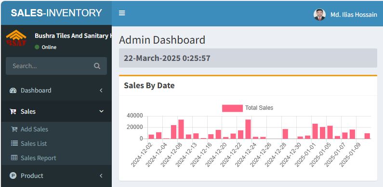Image resolution: width=383 pixels, height=187 pixels.
Task: Collapse the Sales menu section
Action: 56,111
